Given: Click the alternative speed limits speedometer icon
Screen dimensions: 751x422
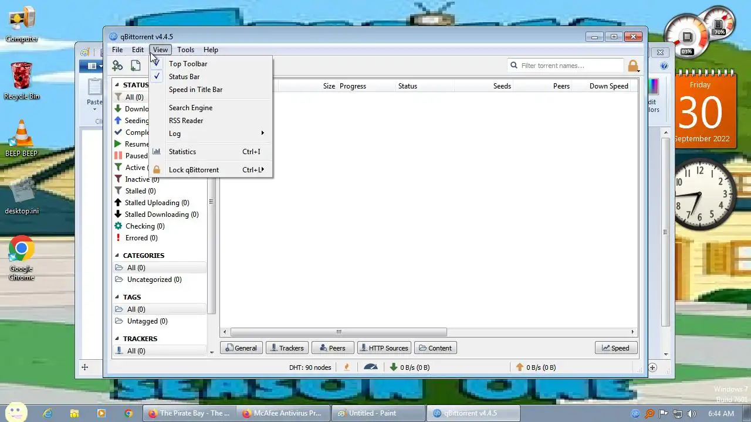Looking at the screenshot, I should point(371,367).
